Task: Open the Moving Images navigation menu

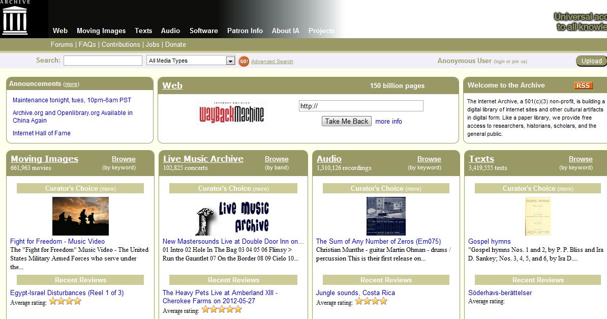Action: (101, 31)
